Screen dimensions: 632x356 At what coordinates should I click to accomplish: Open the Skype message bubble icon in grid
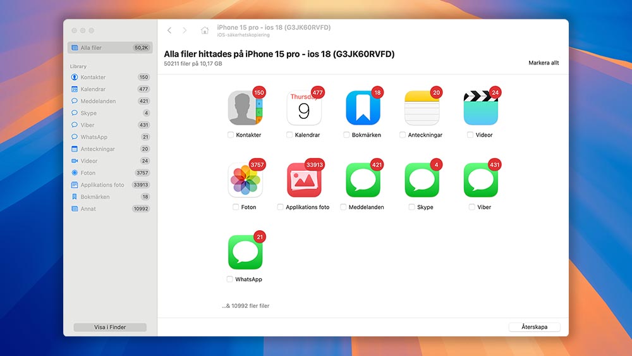[x=422, y=180]
